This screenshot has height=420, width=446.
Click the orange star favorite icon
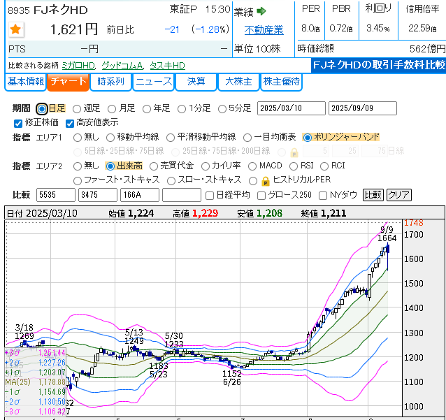tap(16, 29)
